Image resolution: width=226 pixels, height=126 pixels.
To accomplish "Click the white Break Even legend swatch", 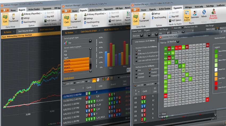I will click(x=216, y=70).
